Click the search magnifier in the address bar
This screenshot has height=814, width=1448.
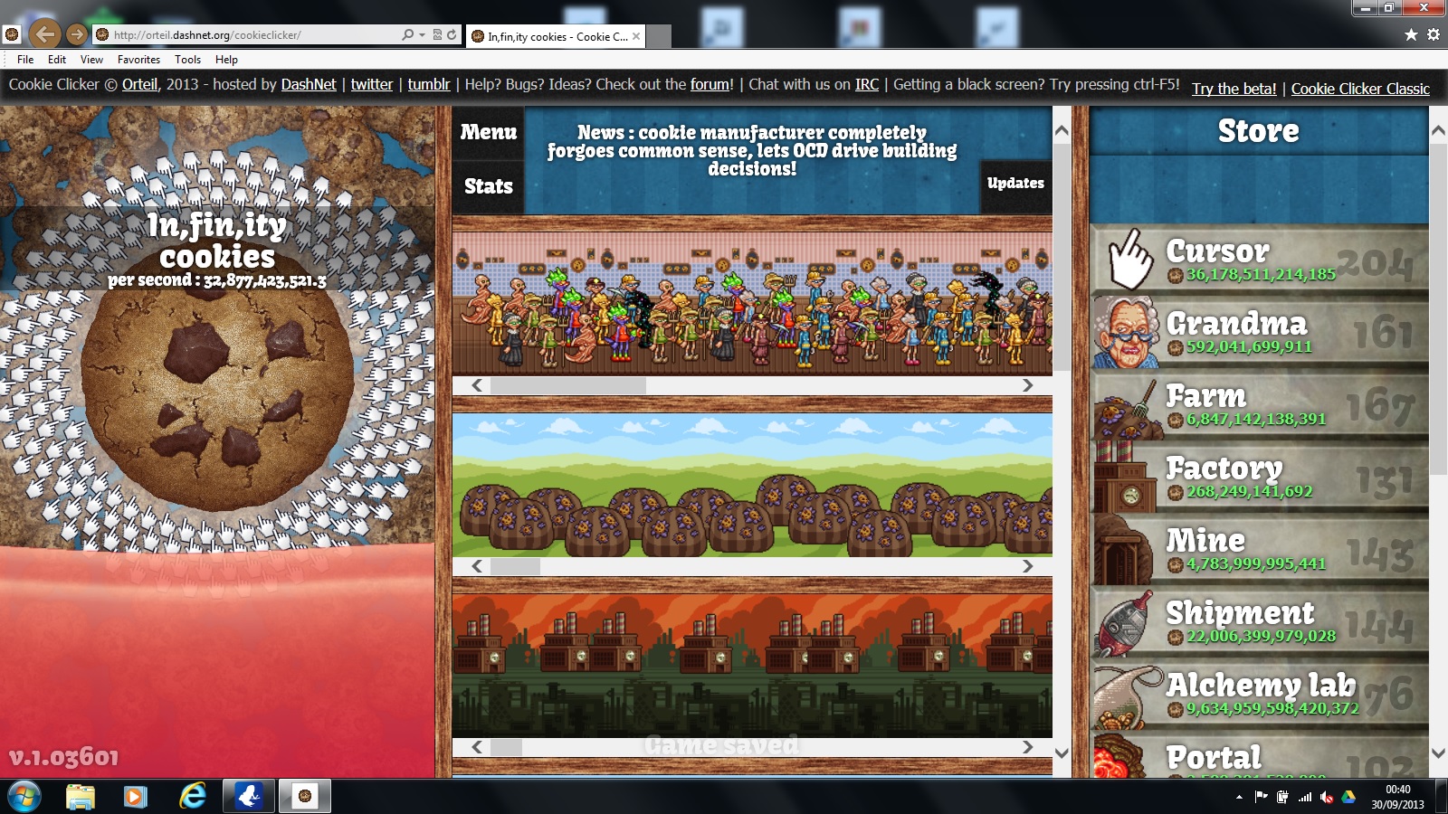pos(408,34)
